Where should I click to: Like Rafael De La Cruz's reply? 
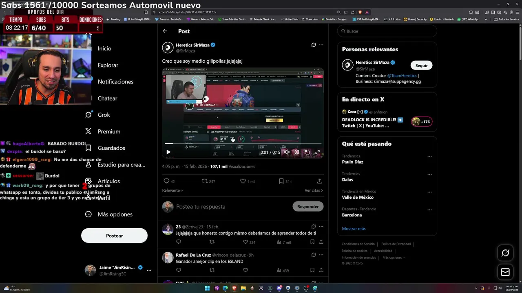tap(246, 270)
